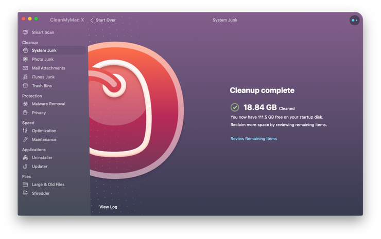This screenshot has width=381, height=239.
Task: Click the iTunes Junk music note icon
Action: tap(25, 77)
